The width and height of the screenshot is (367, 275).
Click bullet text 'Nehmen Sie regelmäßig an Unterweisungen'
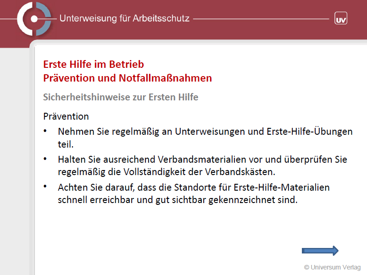click(x=151, y=132)
